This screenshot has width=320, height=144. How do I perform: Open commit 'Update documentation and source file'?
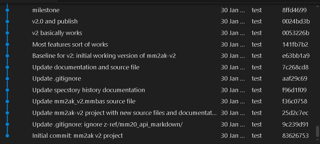[x=86, y=67]
